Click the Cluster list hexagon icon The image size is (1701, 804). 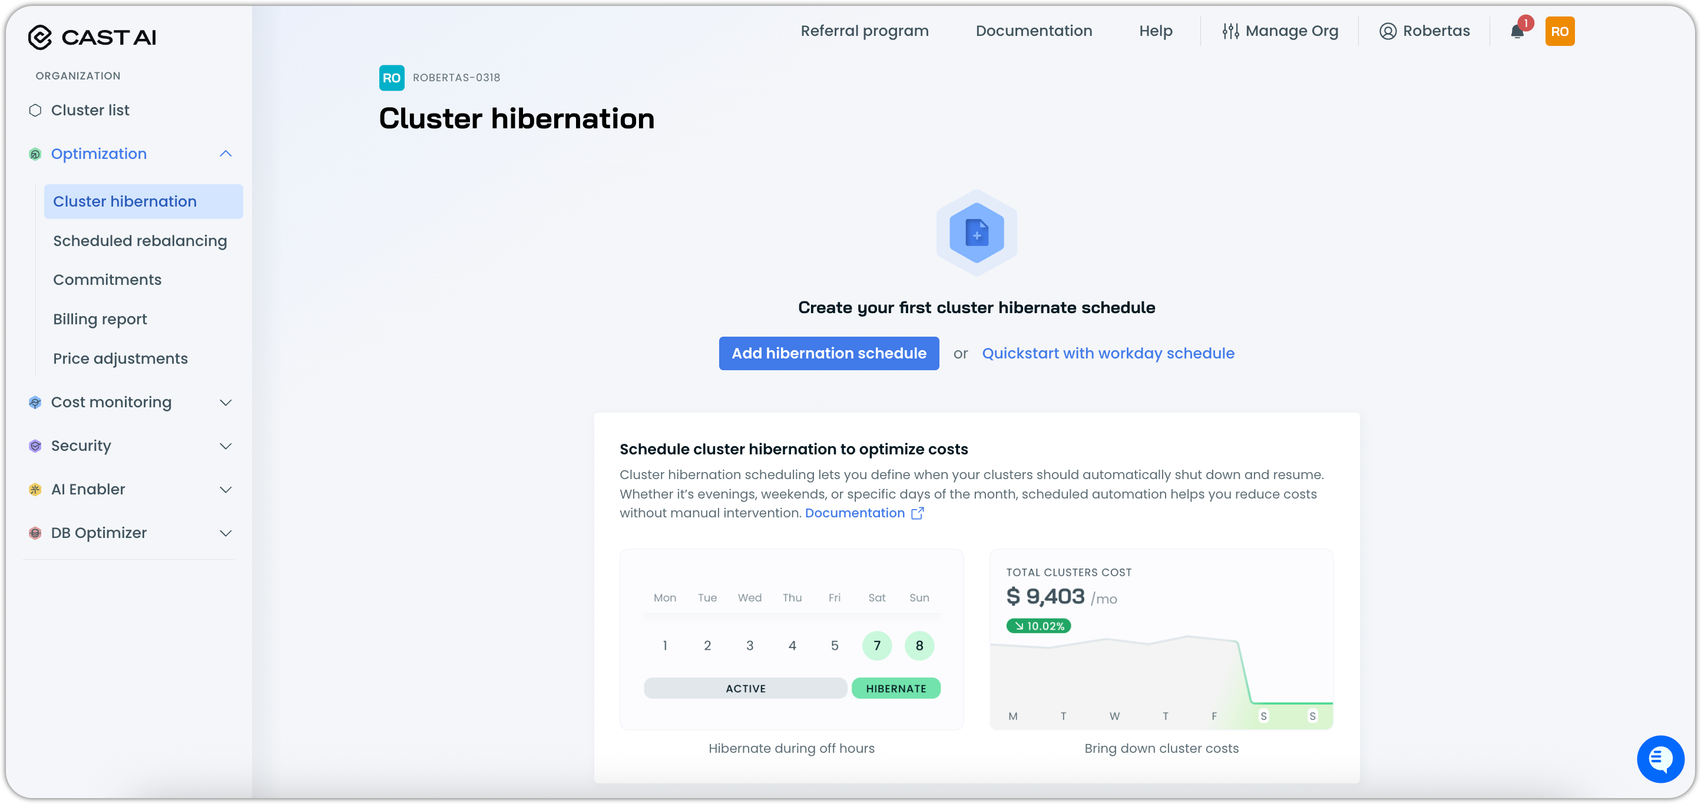coord(35,110)
